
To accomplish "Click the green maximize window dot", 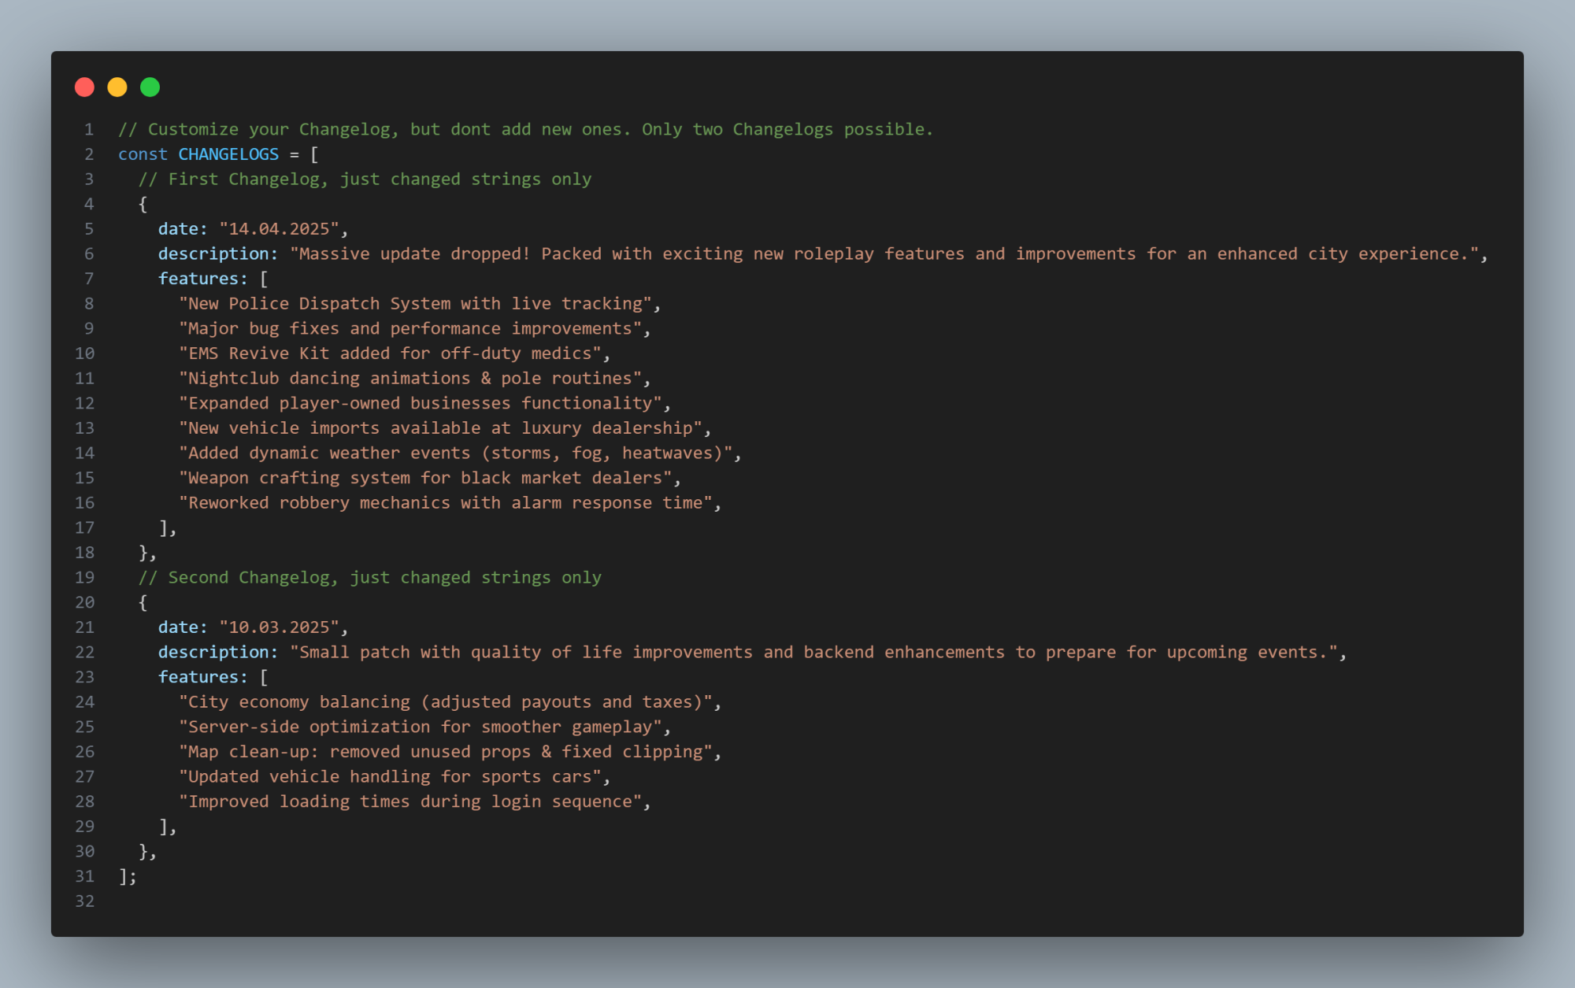I will coord(150,87).
